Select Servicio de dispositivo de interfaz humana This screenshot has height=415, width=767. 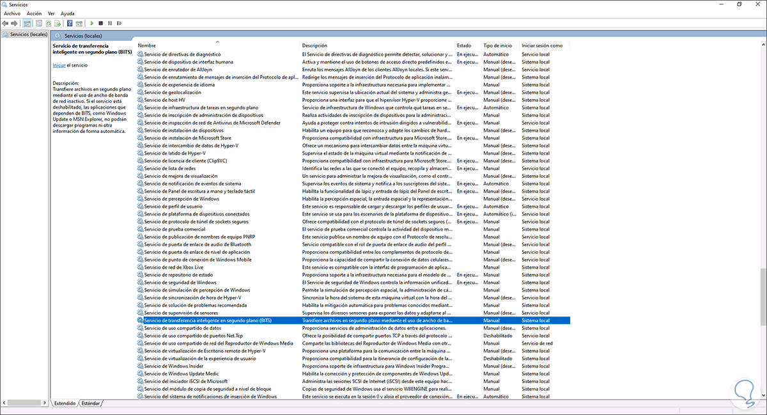[x=353, y=62]
